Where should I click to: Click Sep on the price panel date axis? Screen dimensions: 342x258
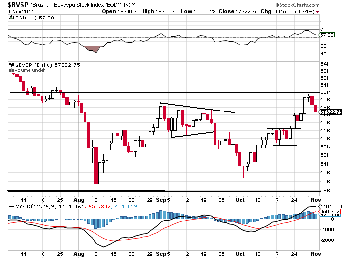(x=161, y=200)
